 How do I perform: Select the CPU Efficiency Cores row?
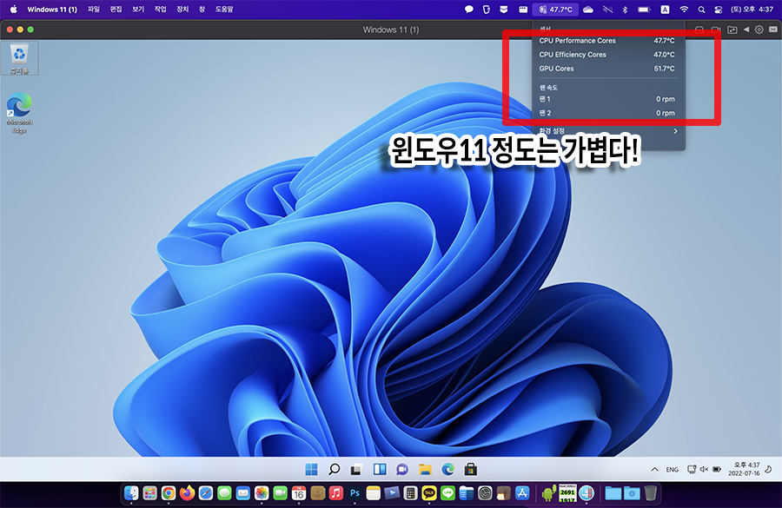tap(607, 55)
